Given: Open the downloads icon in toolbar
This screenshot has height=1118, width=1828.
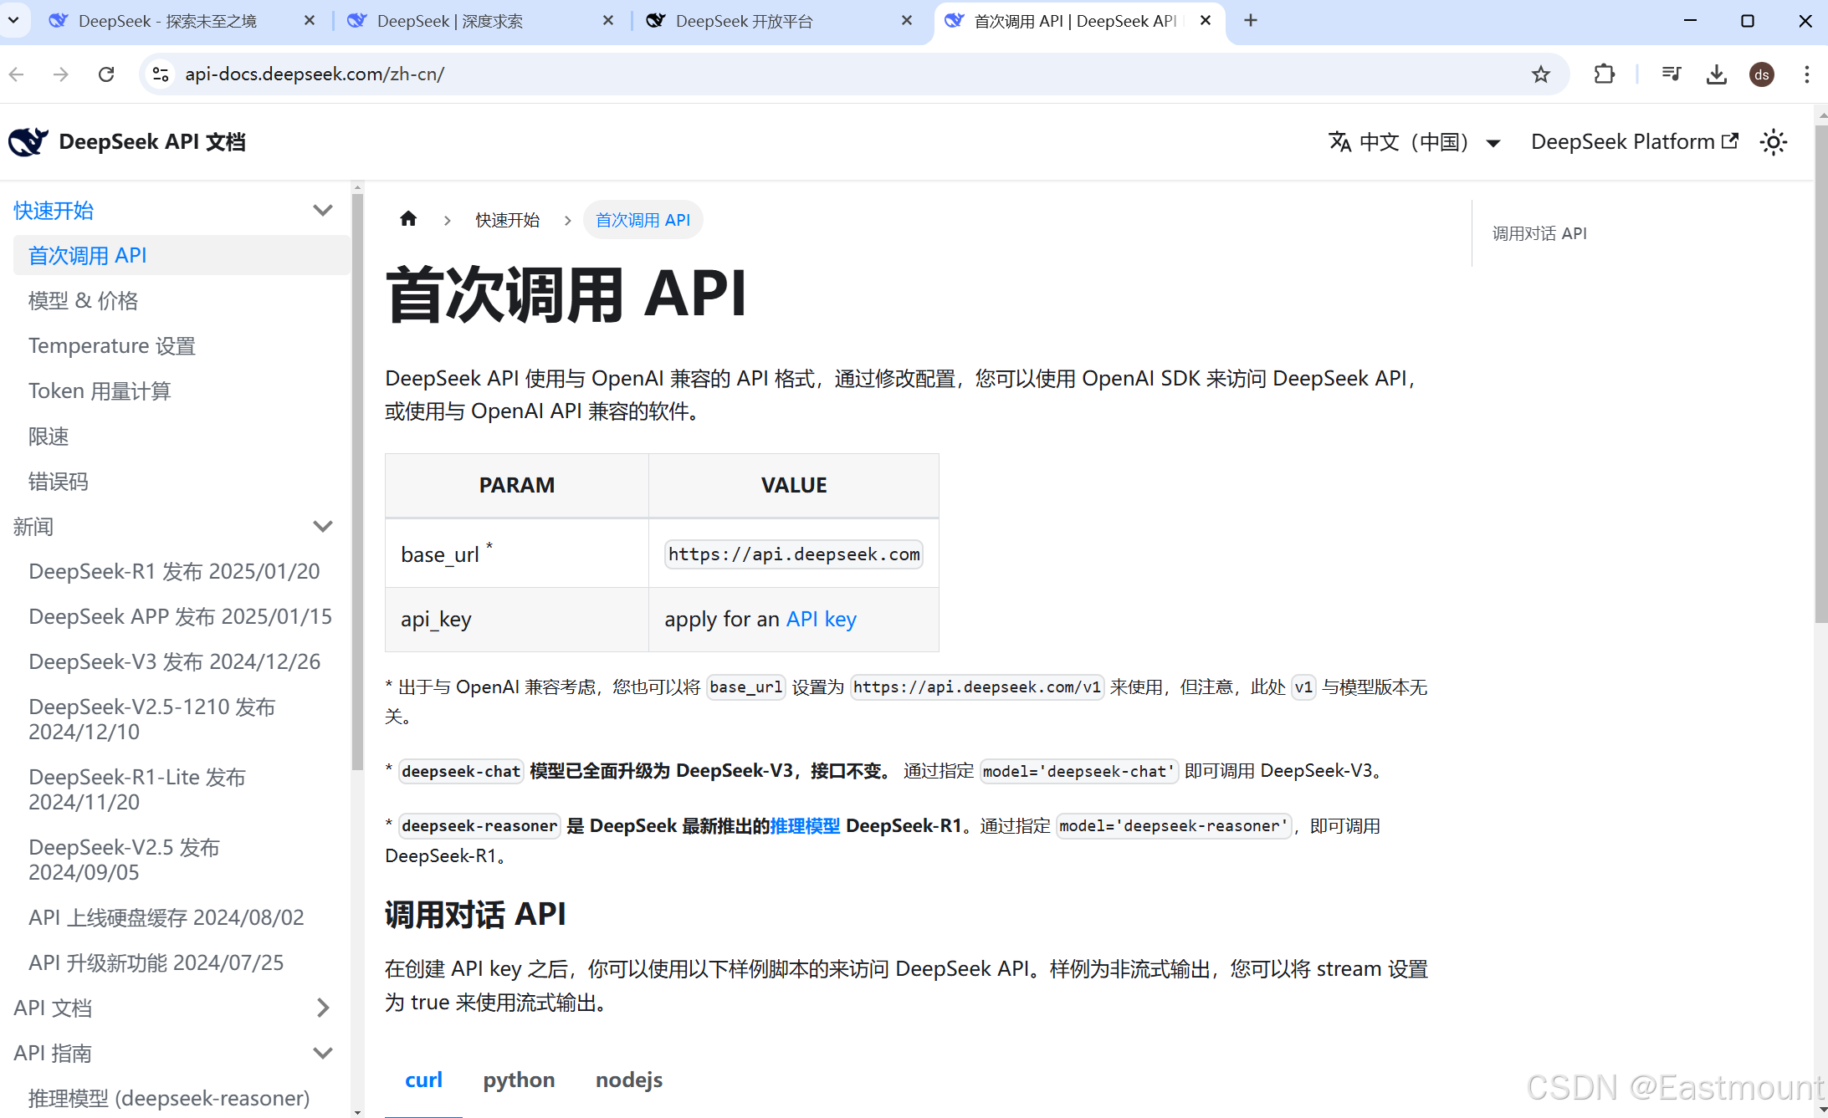Looking at the screenshot, I should pos(1716,74).
